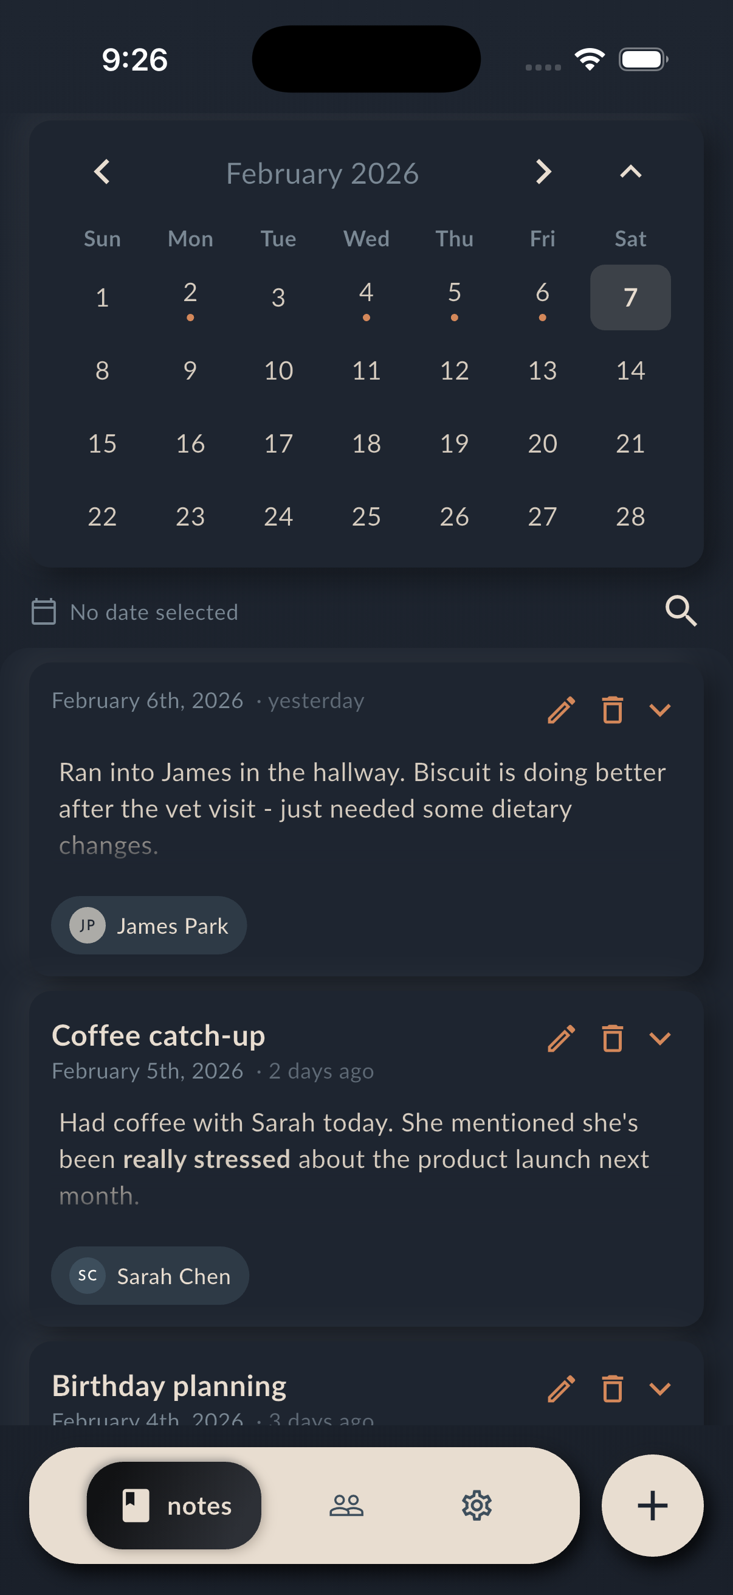Go to previous month with left arrow
The height and width of the screenshot is (1595, 733).
click(102, 172)
